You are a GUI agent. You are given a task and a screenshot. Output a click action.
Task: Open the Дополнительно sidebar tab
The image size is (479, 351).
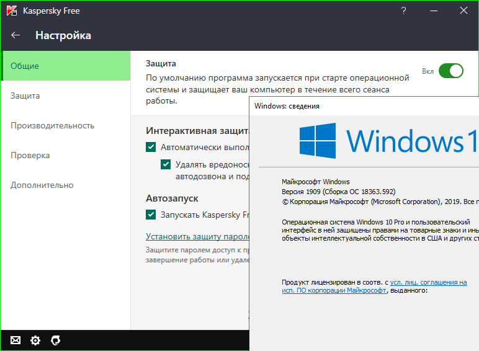click(x=66, y=185)
